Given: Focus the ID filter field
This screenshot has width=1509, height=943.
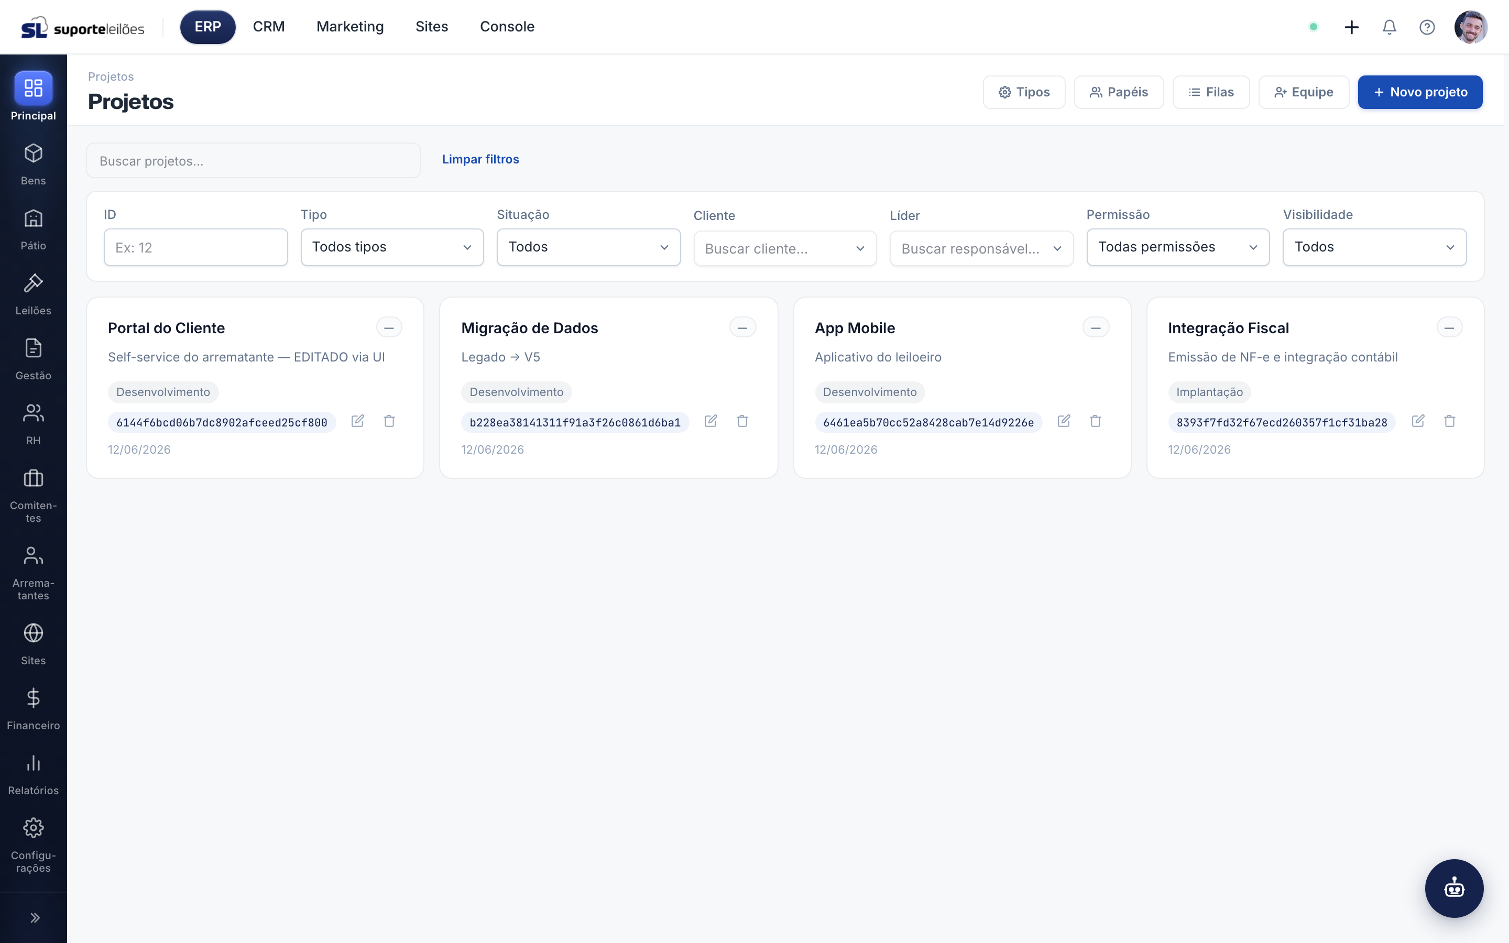Looking at the screenshot, I should pyautogui.click(x=196, y=248).
